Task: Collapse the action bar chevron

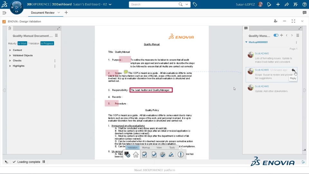Action: point(181,147)
